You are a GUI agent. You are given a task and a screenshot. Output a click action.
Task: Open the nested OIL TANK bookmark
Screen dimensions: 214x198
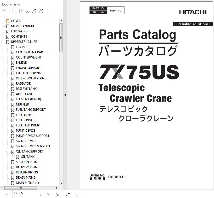[x=28, y=157]
